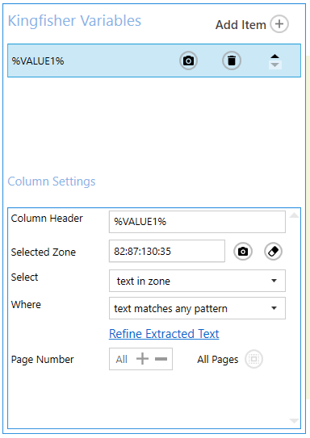Increase page number with plus icon
The image size is (310, 438).
pyautogui.click(x=142, y=359)
